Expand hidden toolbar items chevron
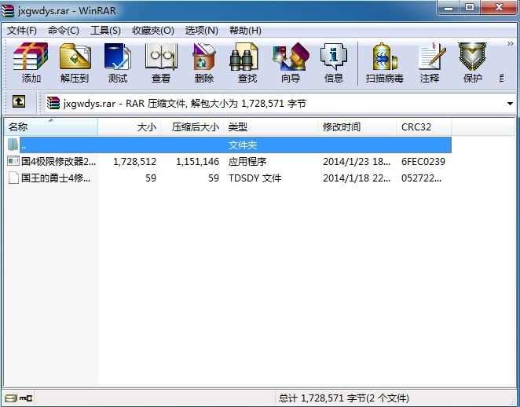Viewport: 520px width, 407px height. pyautogui.click(x=510, y=44)
